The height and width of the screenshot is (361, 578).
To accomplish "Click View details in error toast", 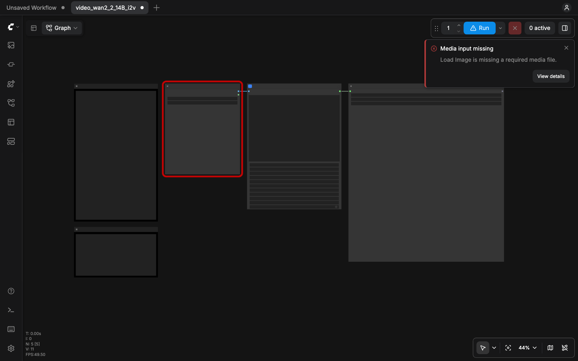I will click(551, 76).
